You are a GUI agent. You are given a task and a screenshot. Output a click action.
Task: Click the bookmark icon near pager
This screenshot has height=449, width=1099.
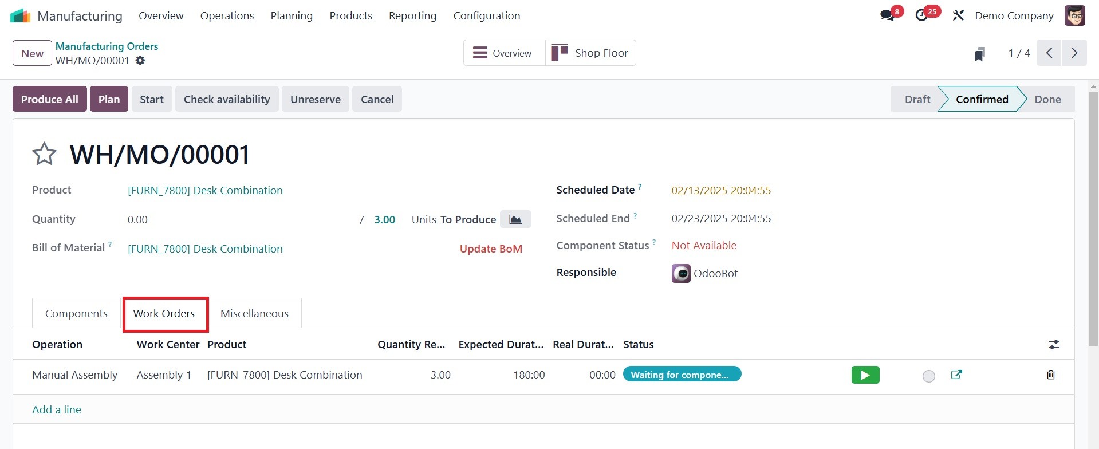coord(980,54)
